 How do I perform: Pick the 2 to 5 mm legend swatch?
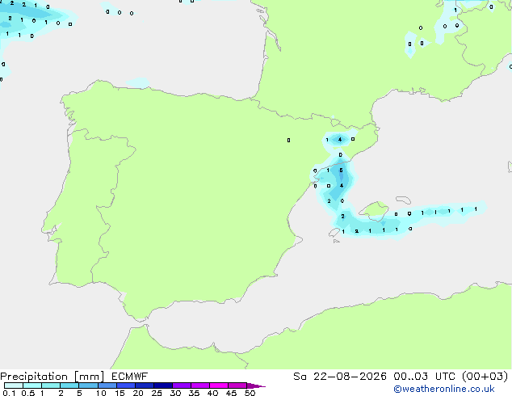click(x=69, y=385)
